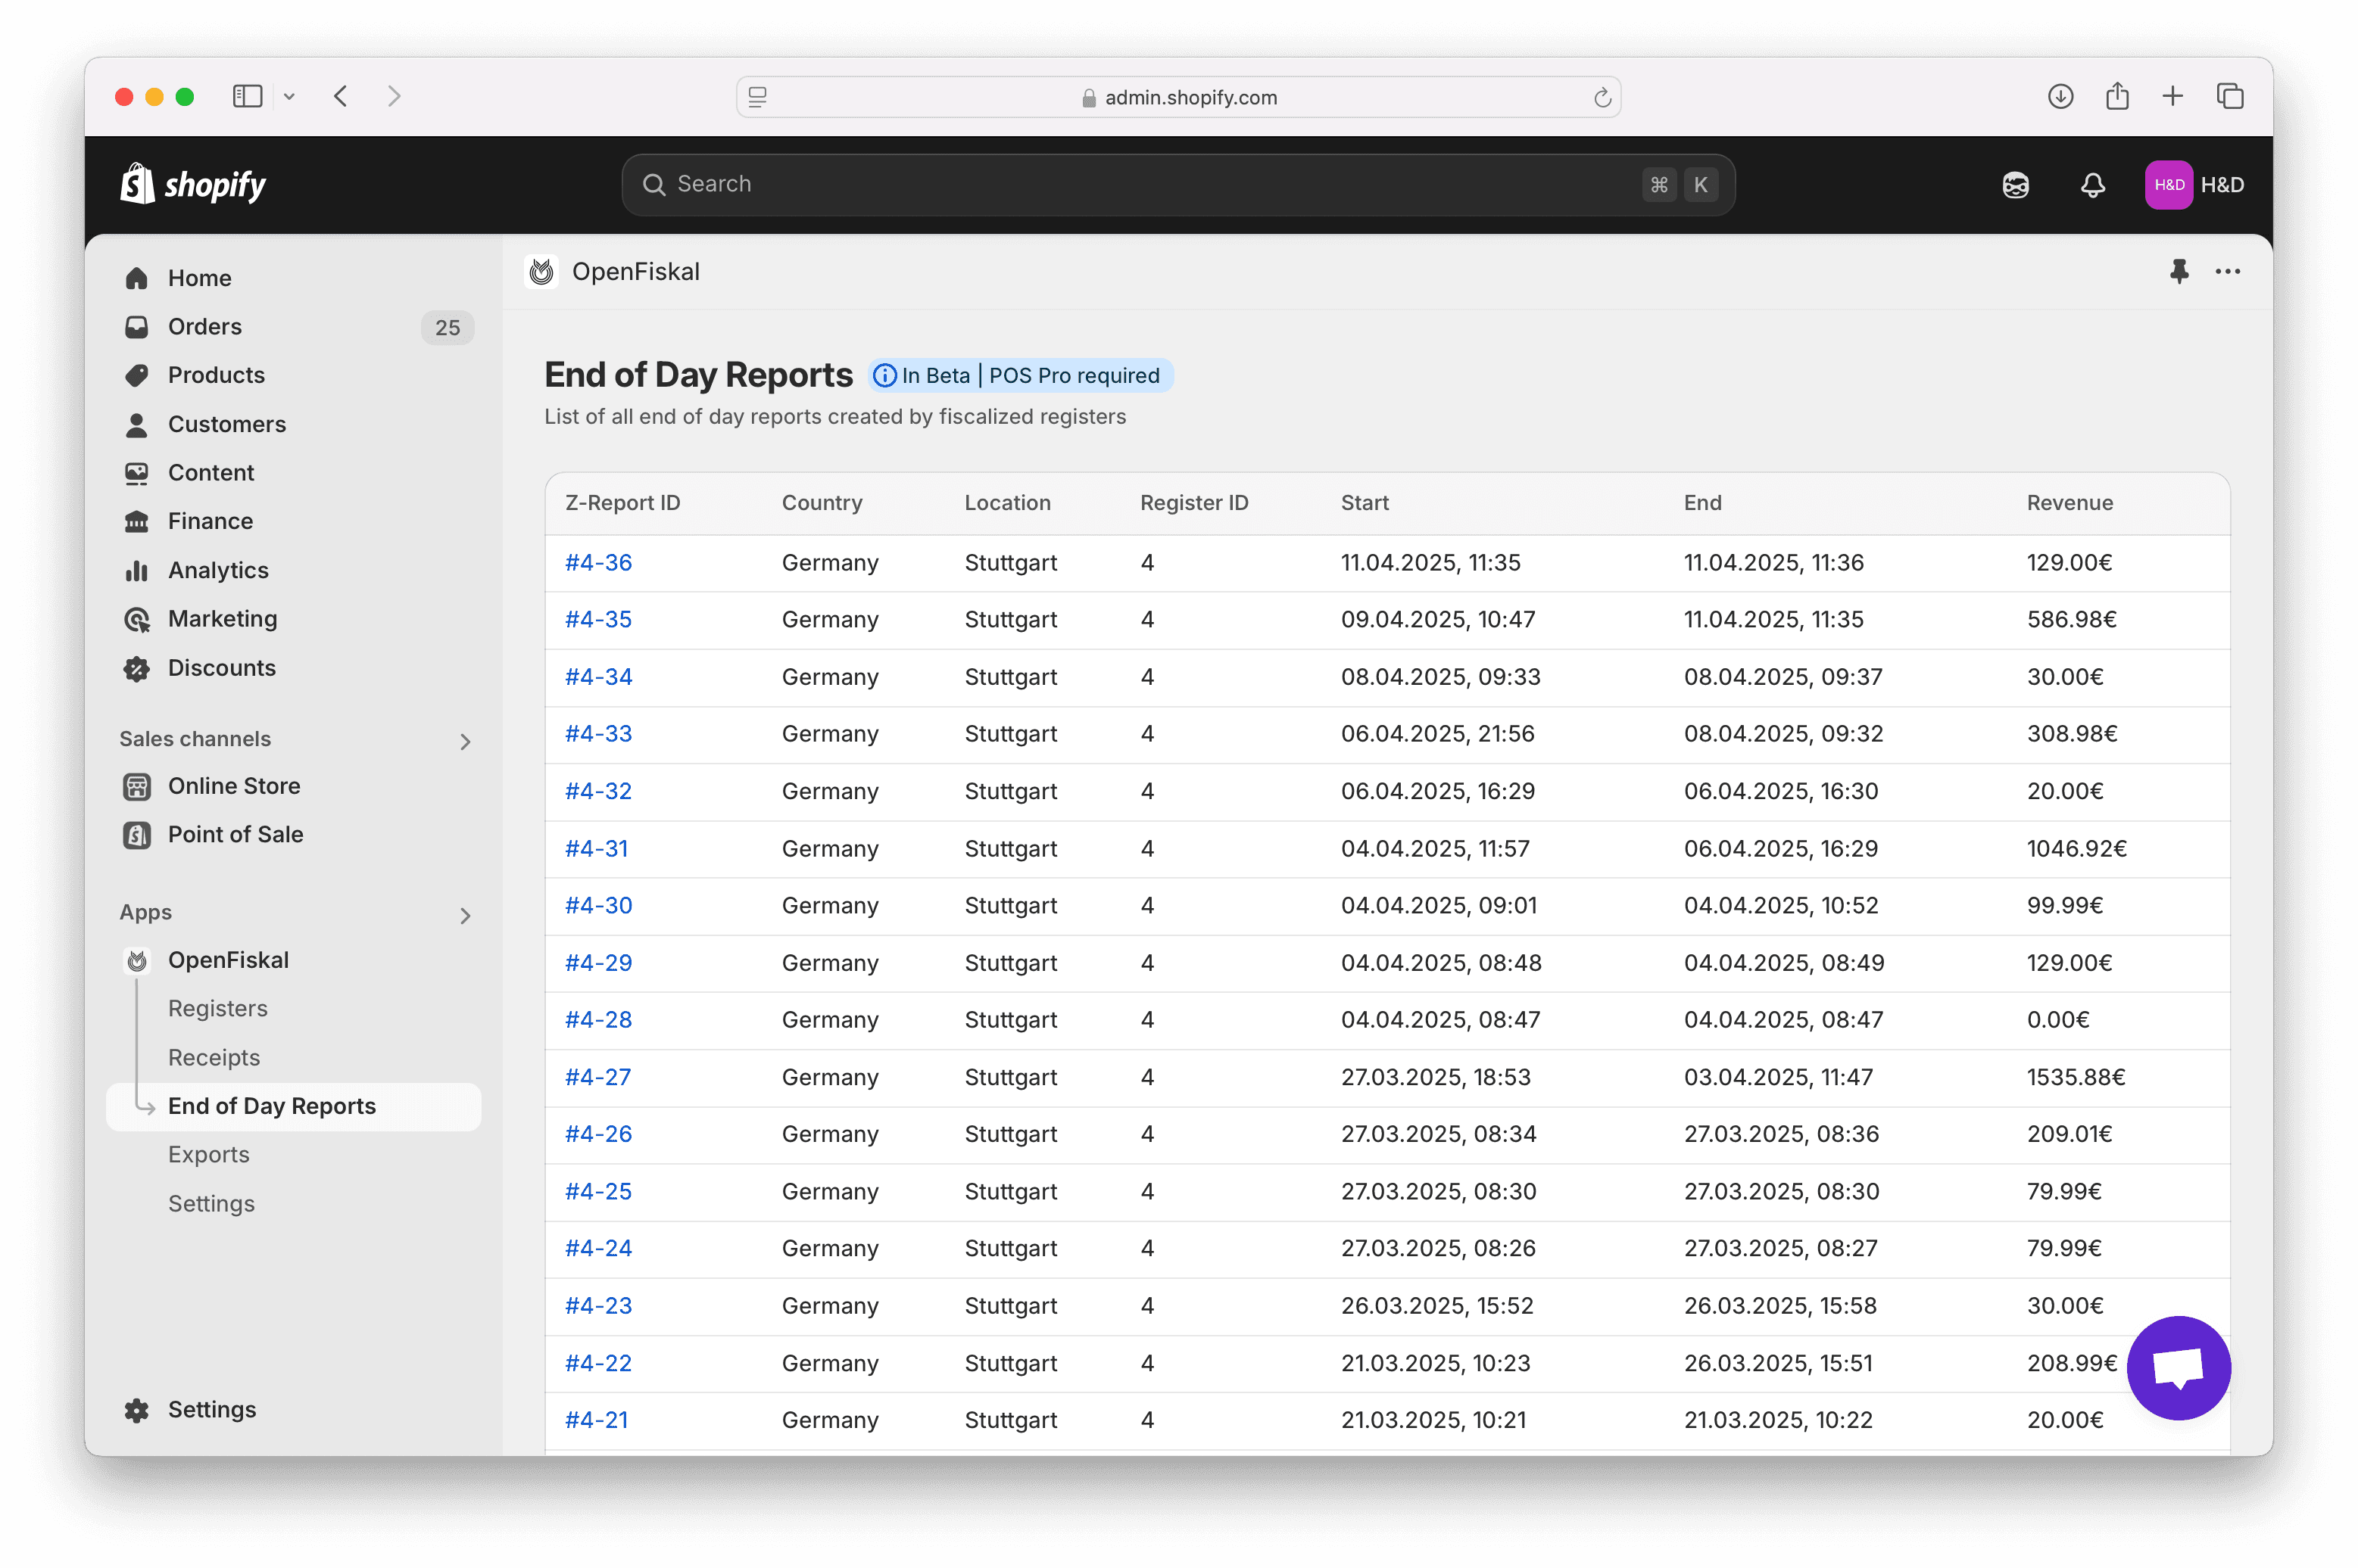The height and width of the screenshot is (1568, 2358).
Task: Click the Safari sidebar toggle icon
Action: (x=247, y=96)
